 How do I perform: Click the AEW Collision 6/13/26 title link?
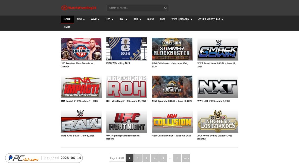click(170, 65)
